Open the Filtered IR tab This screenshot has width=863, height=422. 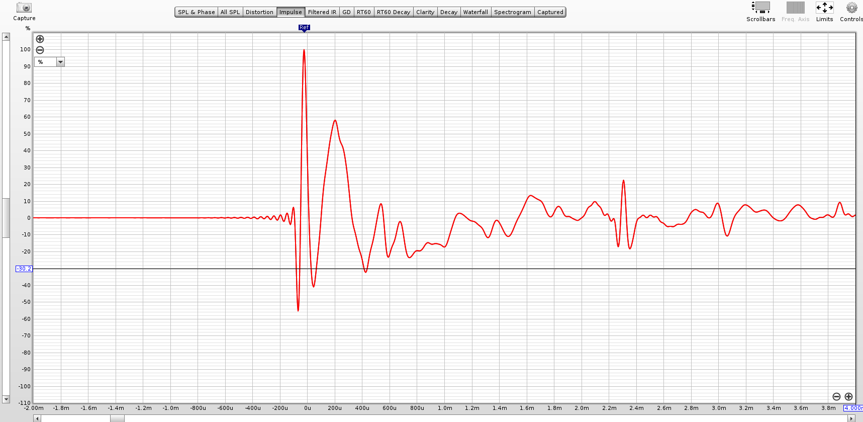point(322,12)
